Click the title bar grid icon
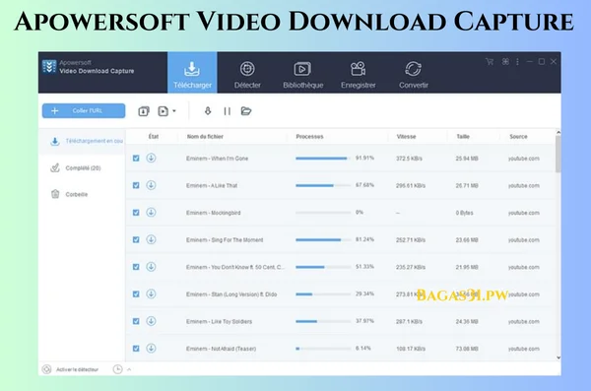Image resolution: width=591 pixels, height=391 pixels. point(505,61)
